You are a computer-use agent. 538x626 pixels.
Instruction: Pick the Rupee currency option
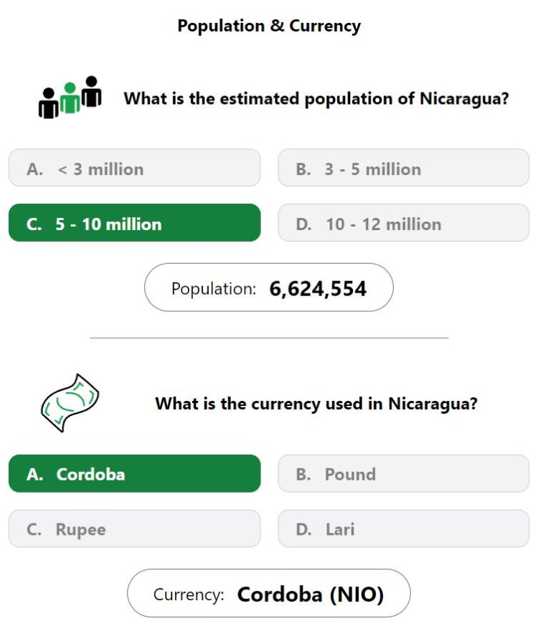(135, 528)
